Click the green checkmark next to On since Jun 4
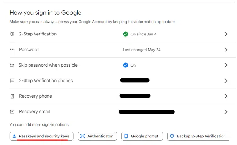Image resolution: width=237 pixels, height=145 pixels. (125, 34)
